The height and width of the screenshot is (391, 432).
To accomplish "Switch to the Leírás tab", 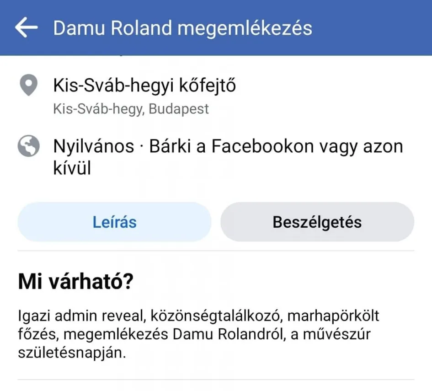I will point(114,222).
